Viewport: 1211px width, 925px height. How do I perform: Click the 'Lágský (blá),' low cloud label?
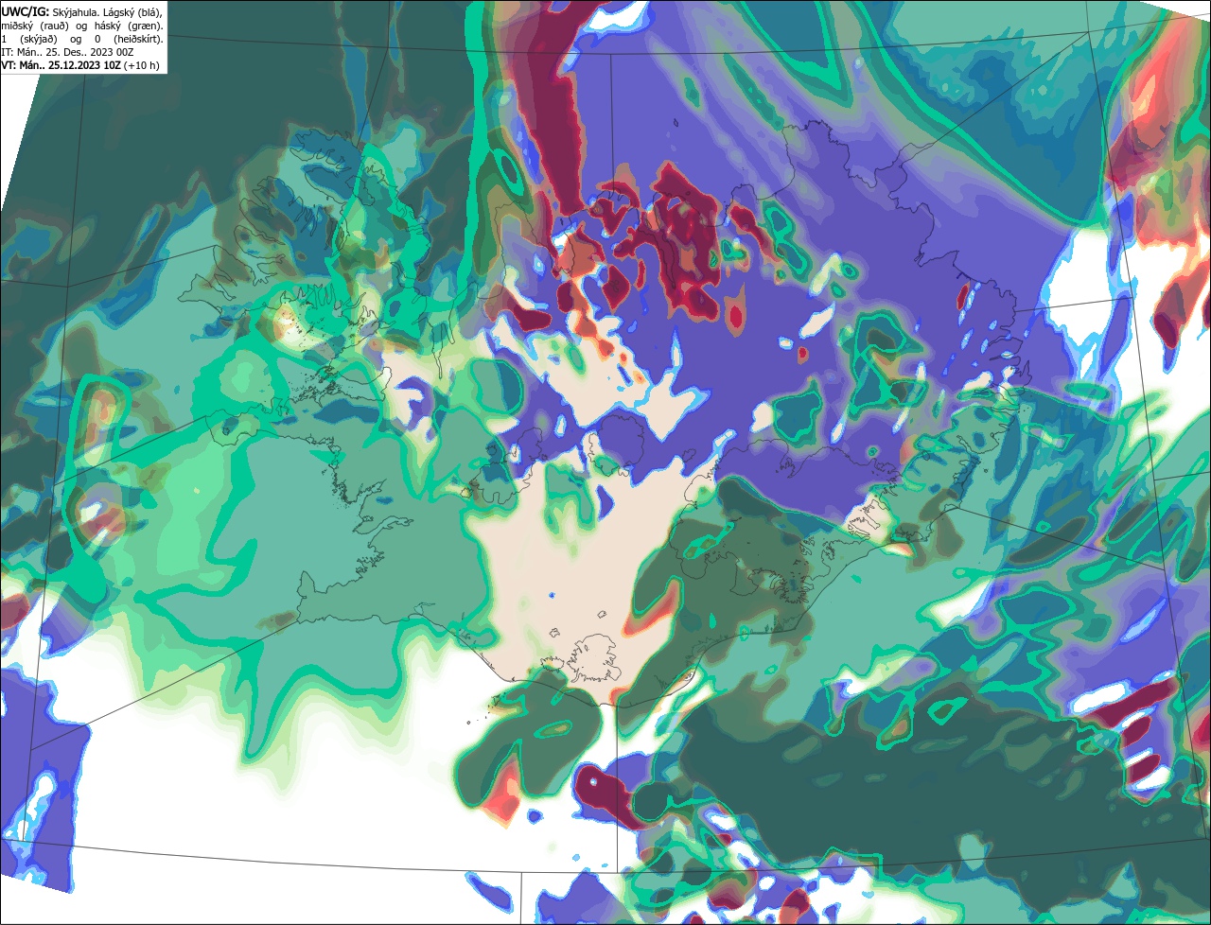coord(132,13)
